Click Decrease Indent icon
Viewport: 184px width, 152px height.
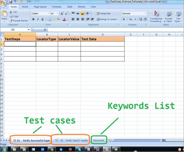tap(88, 19)
